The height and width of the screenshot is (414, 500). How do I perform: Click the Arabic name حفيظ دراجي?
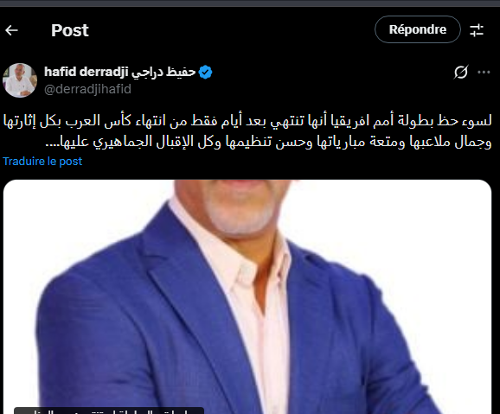coord(163,73)
